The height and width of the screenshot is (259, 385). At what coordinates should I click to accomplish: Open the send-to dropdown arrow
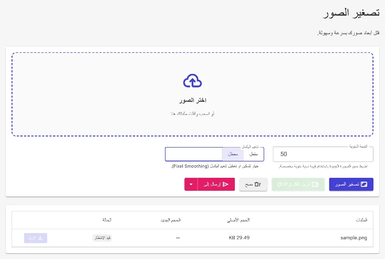(191, 184)
